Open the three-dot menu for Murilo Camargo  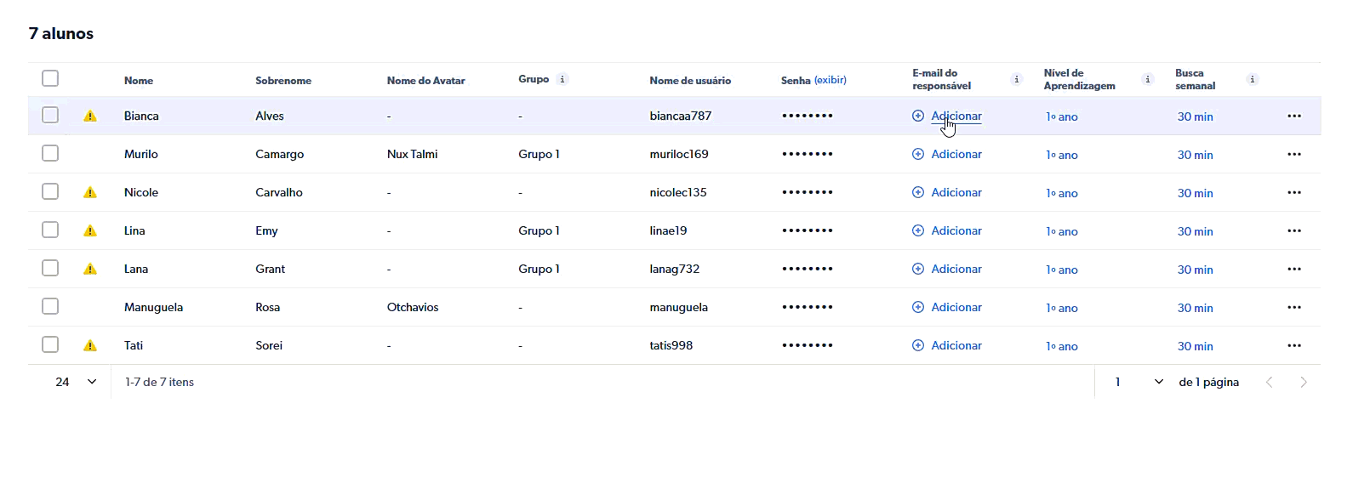pos(1293,154)
